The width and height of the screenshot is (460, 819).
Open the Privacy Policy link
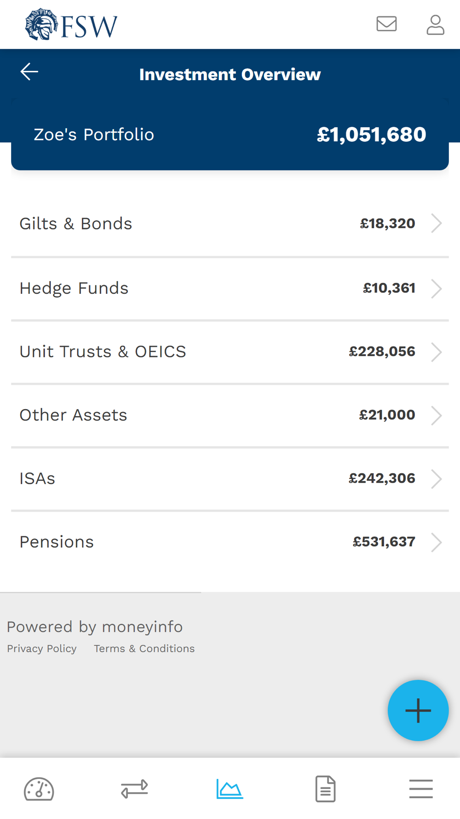(42, 649)
